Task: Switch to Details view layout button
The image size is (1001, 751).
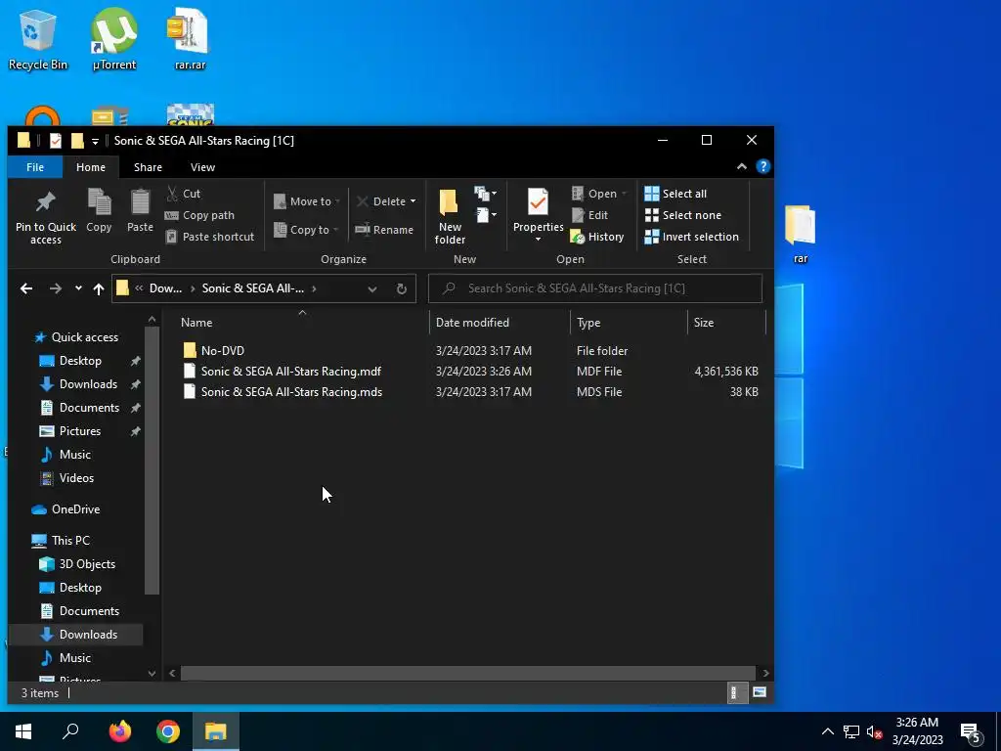Action: pyautogui.click(x=737, y=693)
